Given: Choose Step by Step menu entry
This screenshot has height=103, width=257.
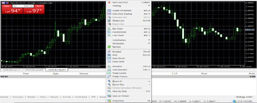Looking at the screenshot, I should (x=129, y=91).
